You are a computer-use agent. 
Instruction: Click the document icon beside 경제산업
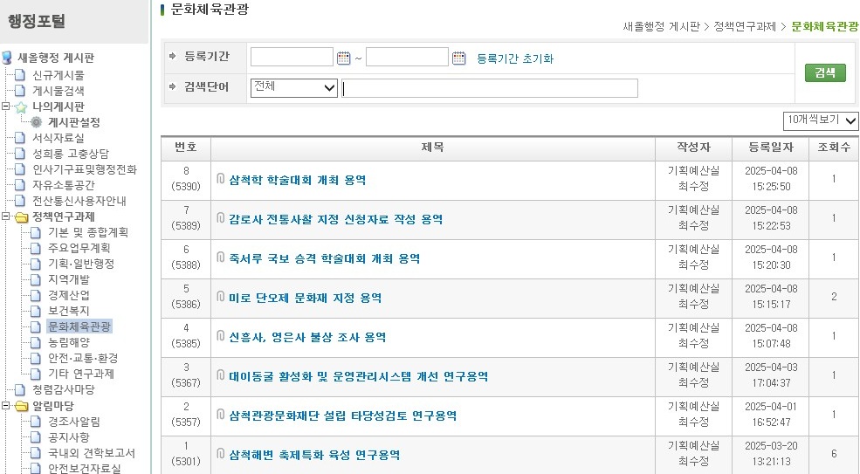click(x=36, y=296)
